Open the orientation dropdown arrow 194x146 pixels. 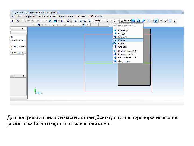point(118,21)
